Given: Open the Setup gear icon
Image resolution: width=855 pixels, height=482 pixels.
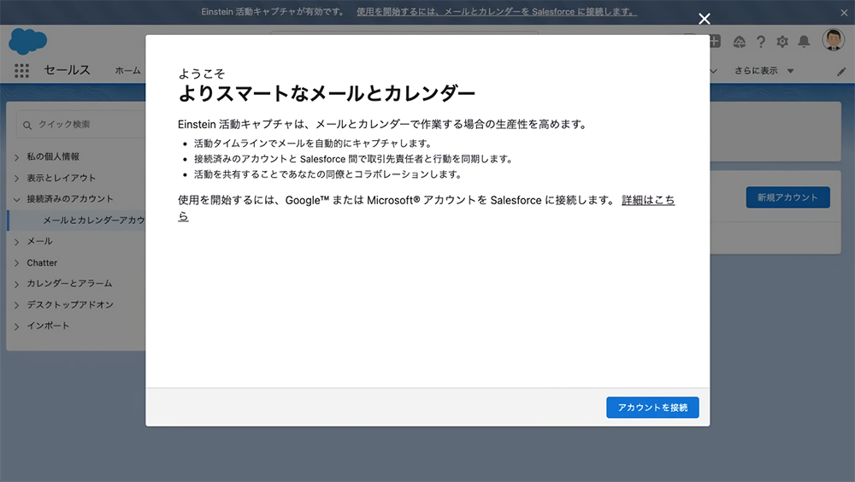Looking at the screenshot, I should click(x=782, y=41).
